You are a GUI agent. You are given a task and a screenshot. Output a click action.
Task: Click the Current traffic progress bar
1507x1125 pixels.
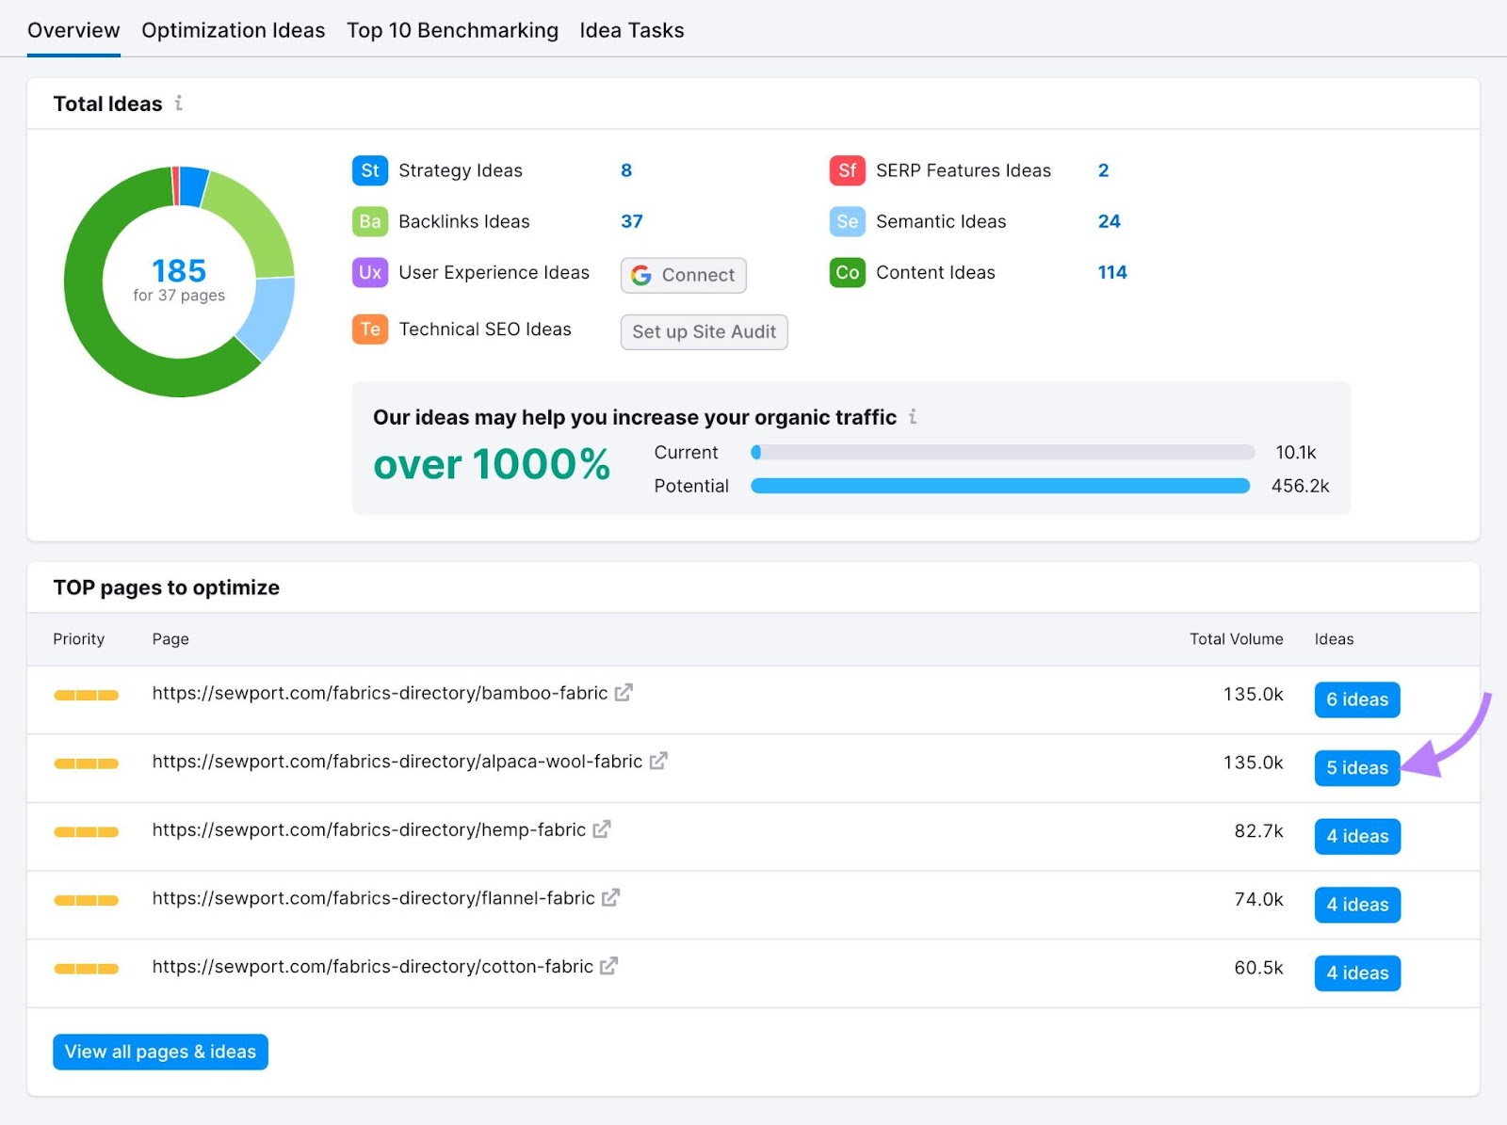coord(1002,452)
